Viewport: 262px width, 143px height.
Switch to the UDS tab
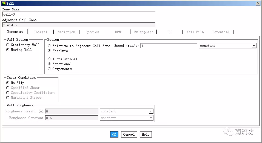169,32
